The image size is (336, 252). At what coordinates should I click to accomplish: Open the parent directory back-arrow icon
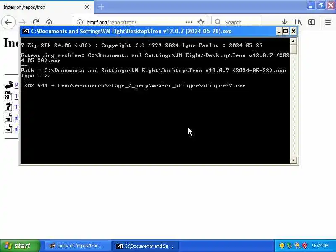(9, 85)
